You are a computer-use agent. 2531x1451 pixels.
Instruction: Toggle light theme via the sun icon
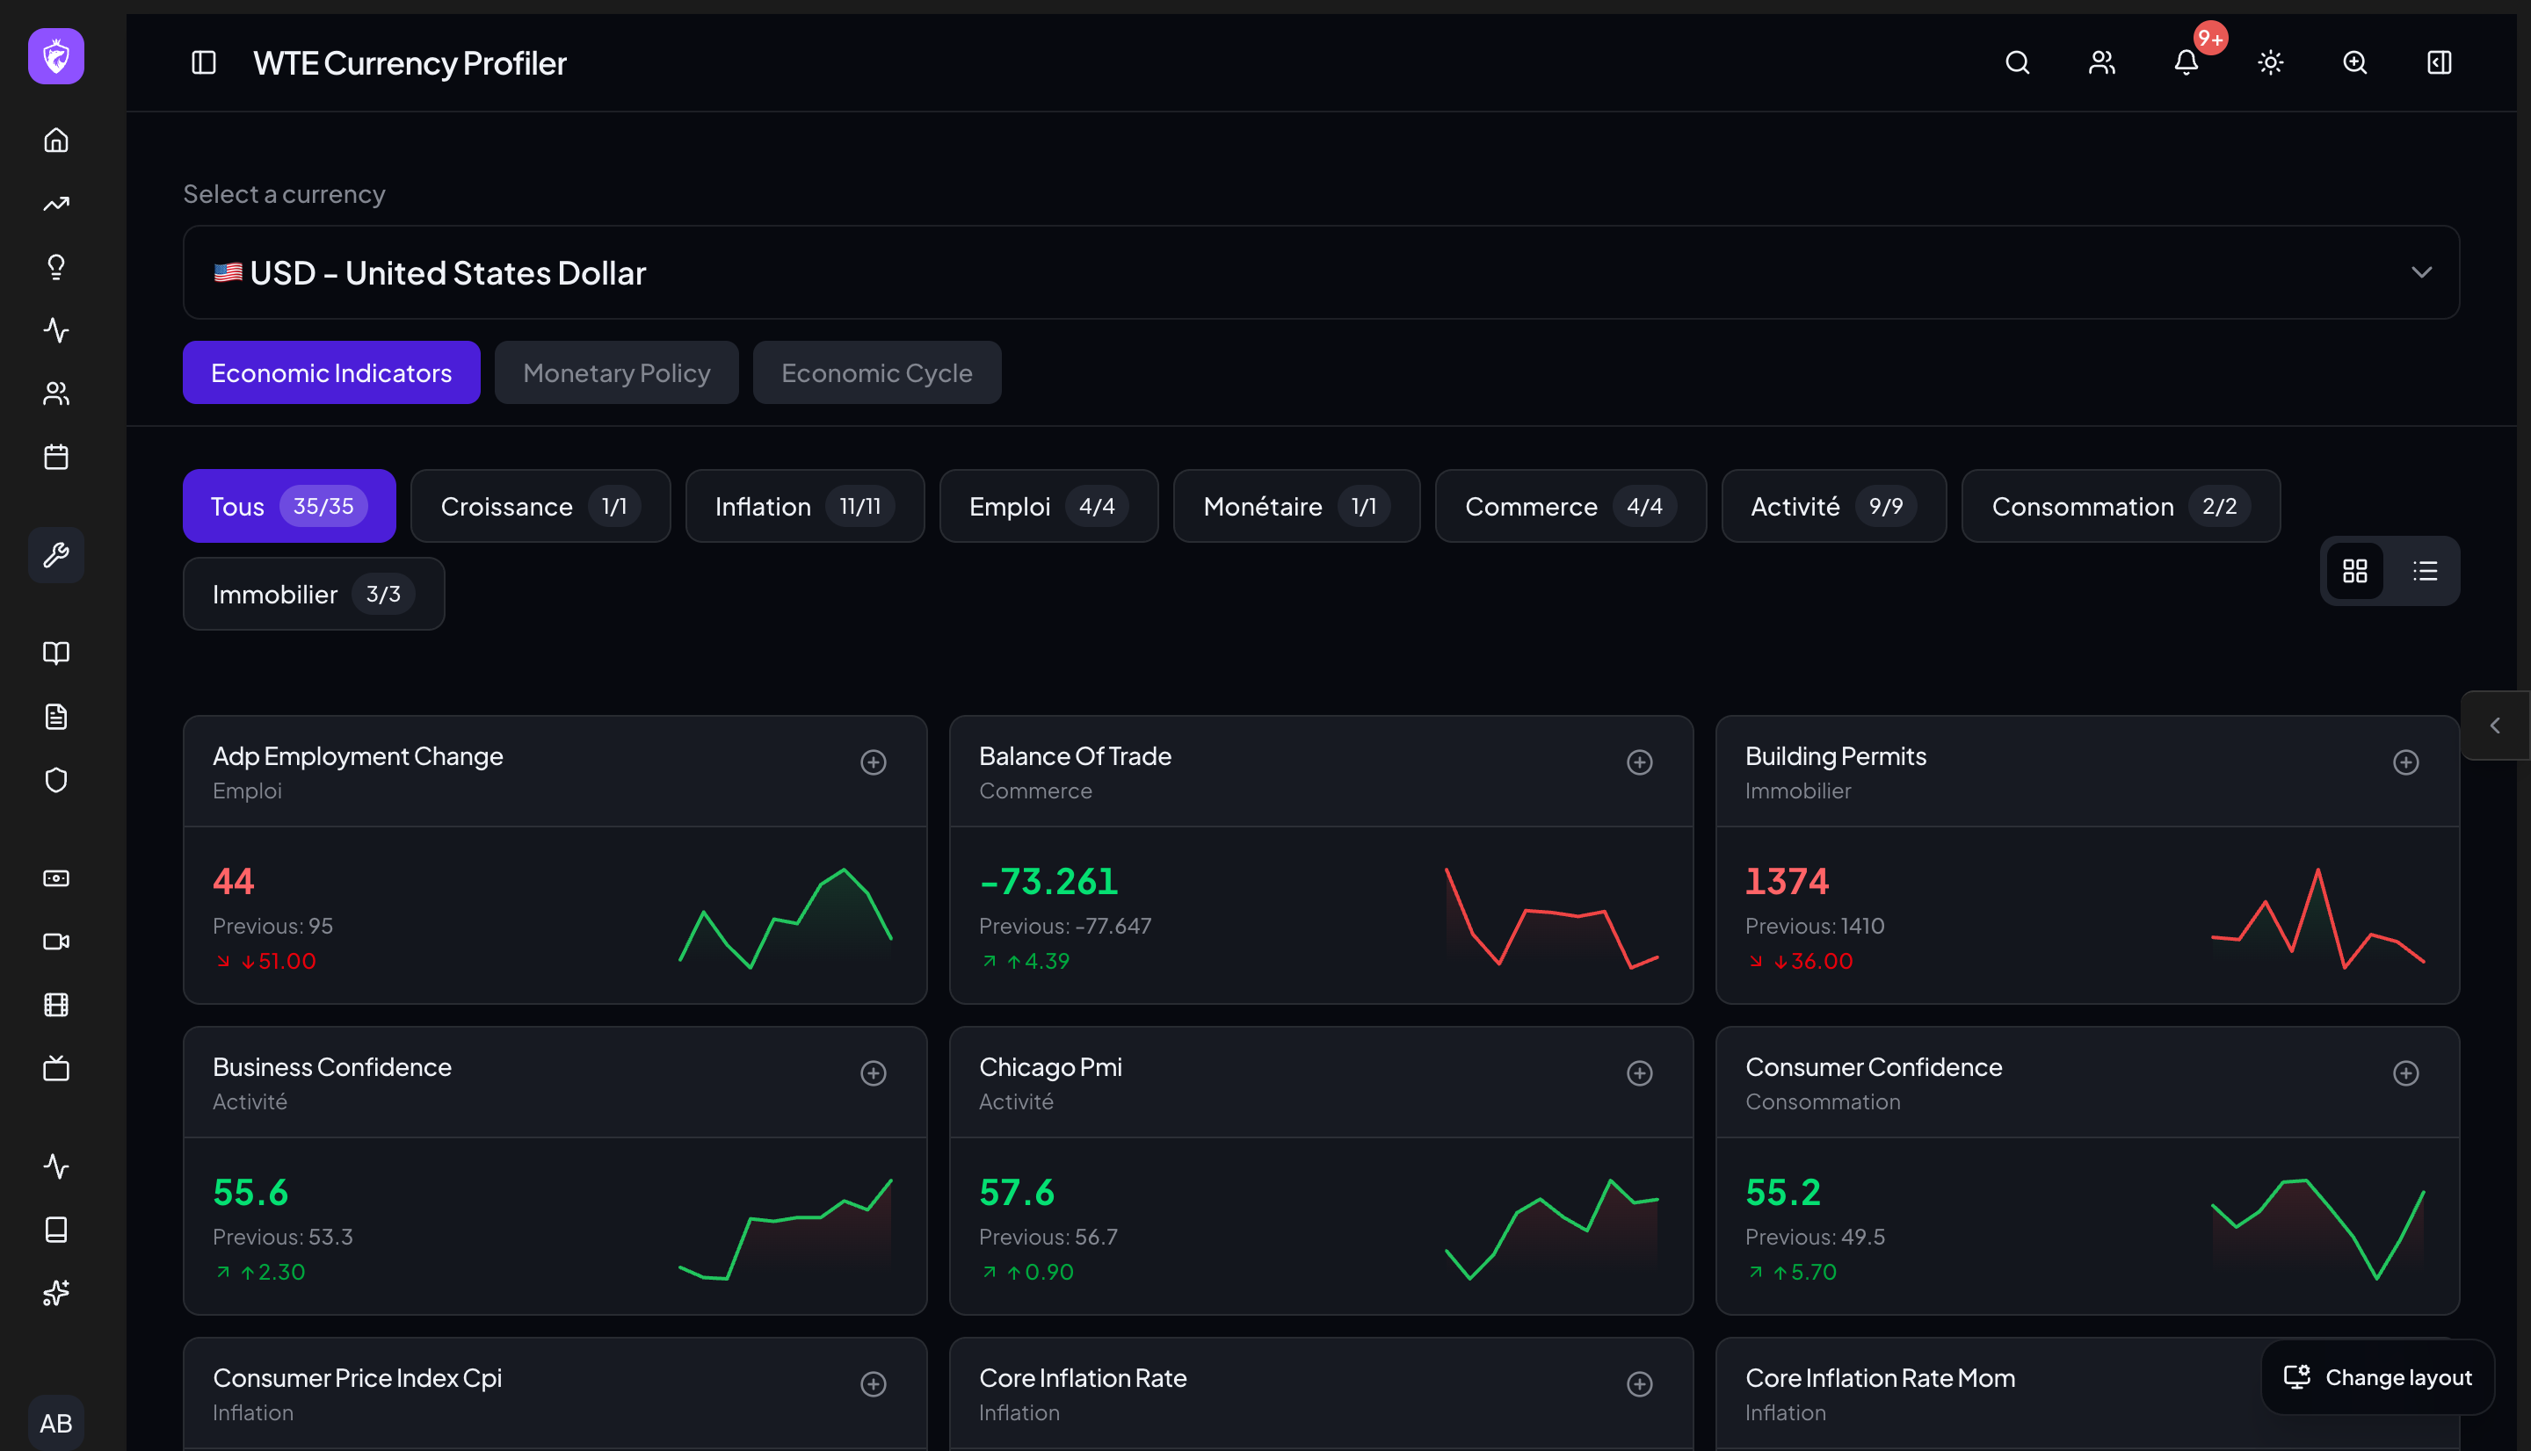tap(2270, 62)
